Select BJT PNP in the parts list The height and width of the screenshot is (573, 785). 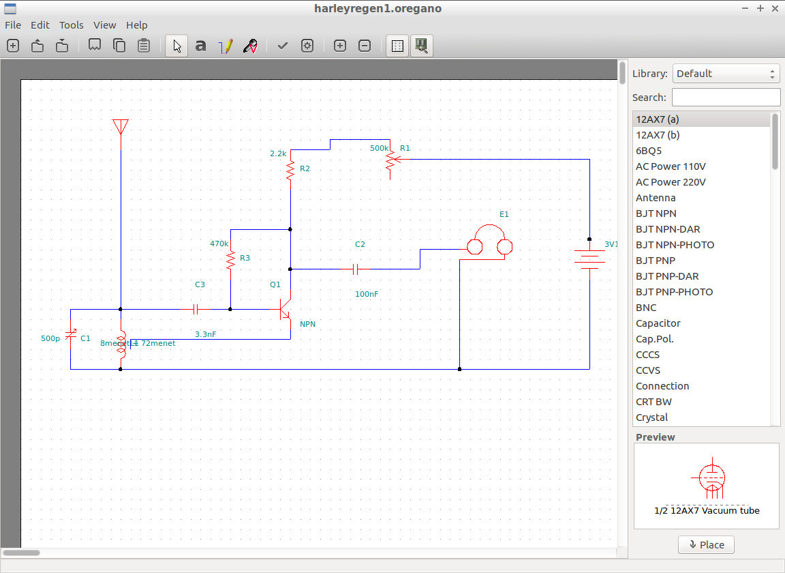pyautogui.click(x=701, y=261)
